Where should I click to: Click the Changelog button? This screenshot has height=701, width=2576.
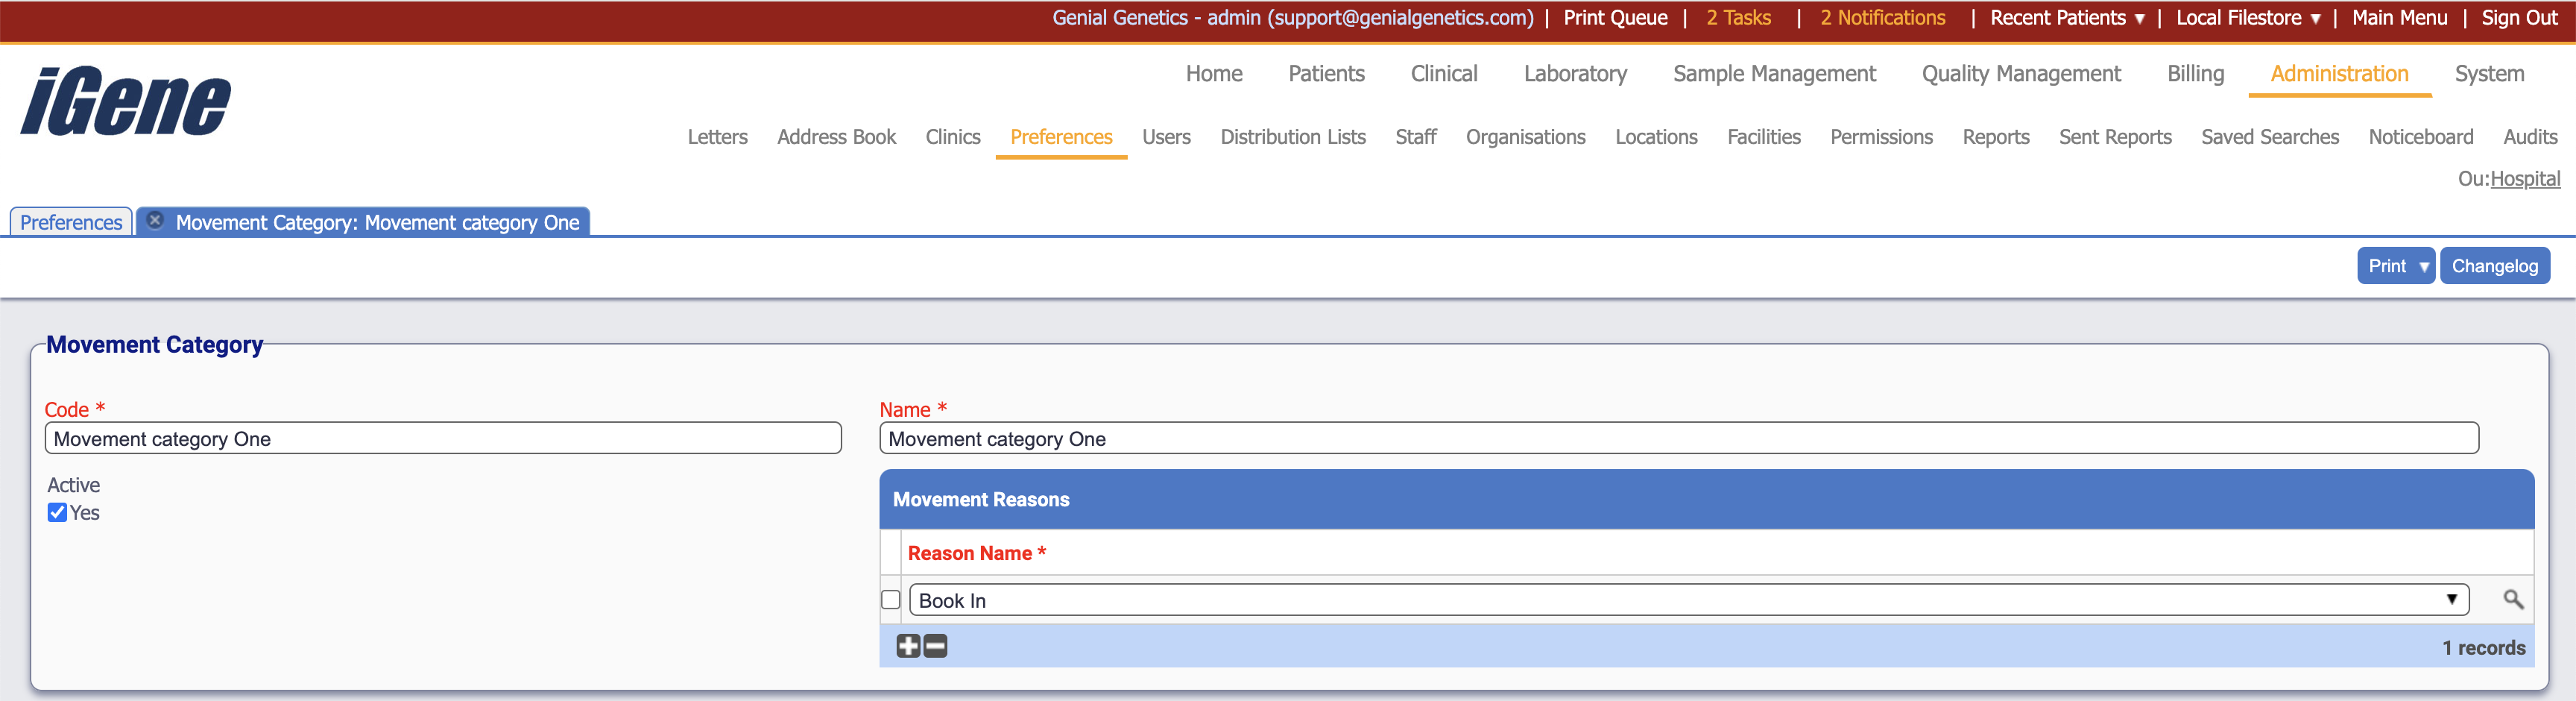coord(2494,266)
